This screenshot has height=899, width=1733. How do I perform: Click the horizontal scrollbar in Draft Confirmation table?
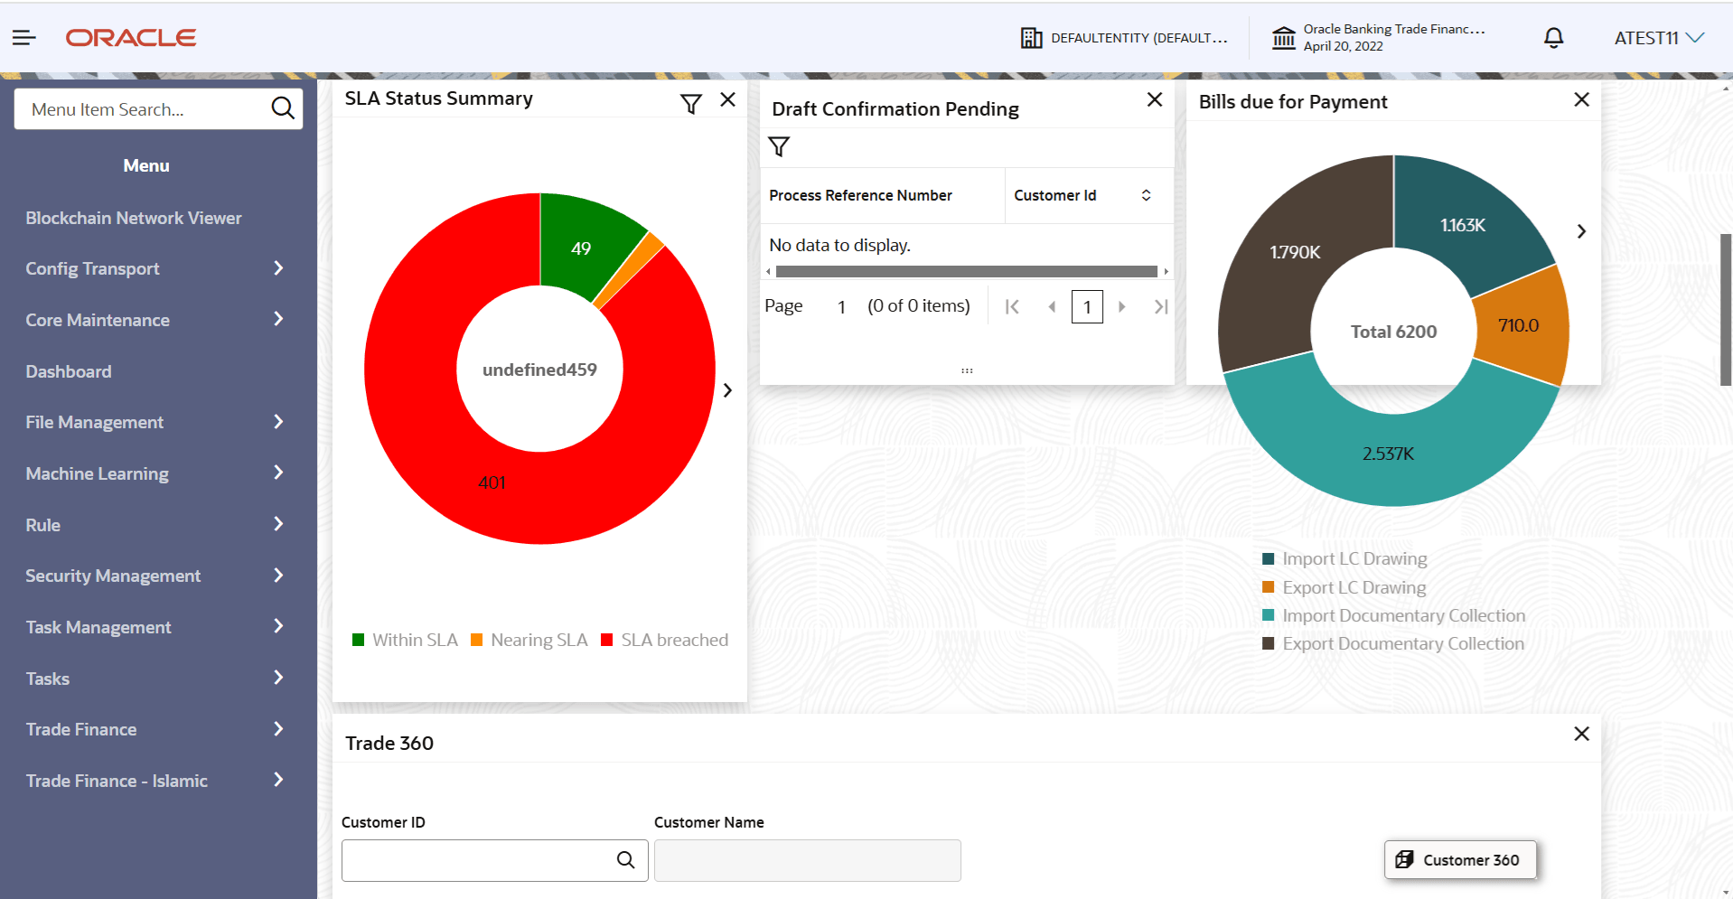click(967, 271)
